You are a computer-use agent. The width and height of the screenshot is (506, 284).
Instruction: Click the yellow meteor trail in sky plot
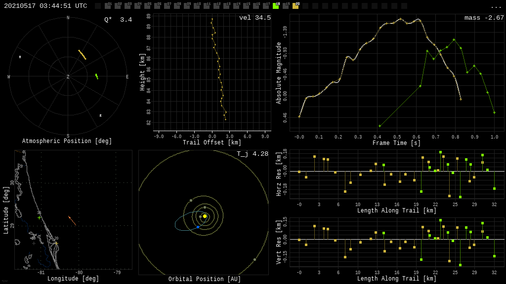(82, 55)
